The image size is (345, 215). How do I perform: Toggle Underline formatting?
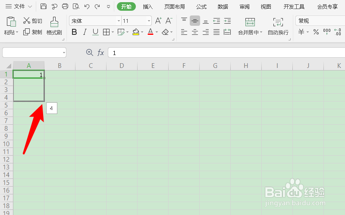95,32
